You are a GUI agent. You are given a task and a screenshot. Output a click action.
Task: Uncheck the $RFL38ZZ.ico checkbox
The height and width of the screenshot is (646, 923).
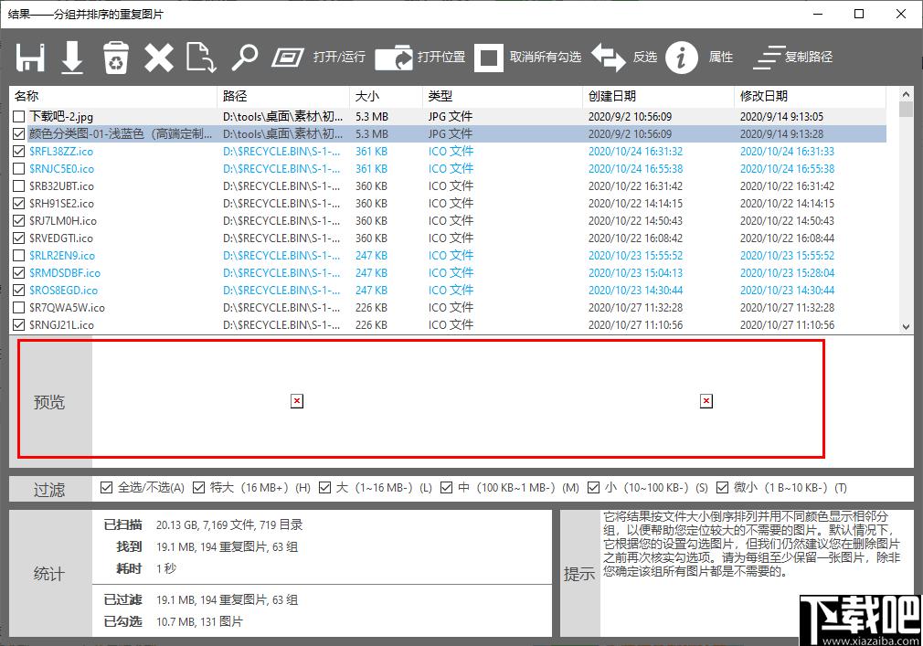(19, 151)
